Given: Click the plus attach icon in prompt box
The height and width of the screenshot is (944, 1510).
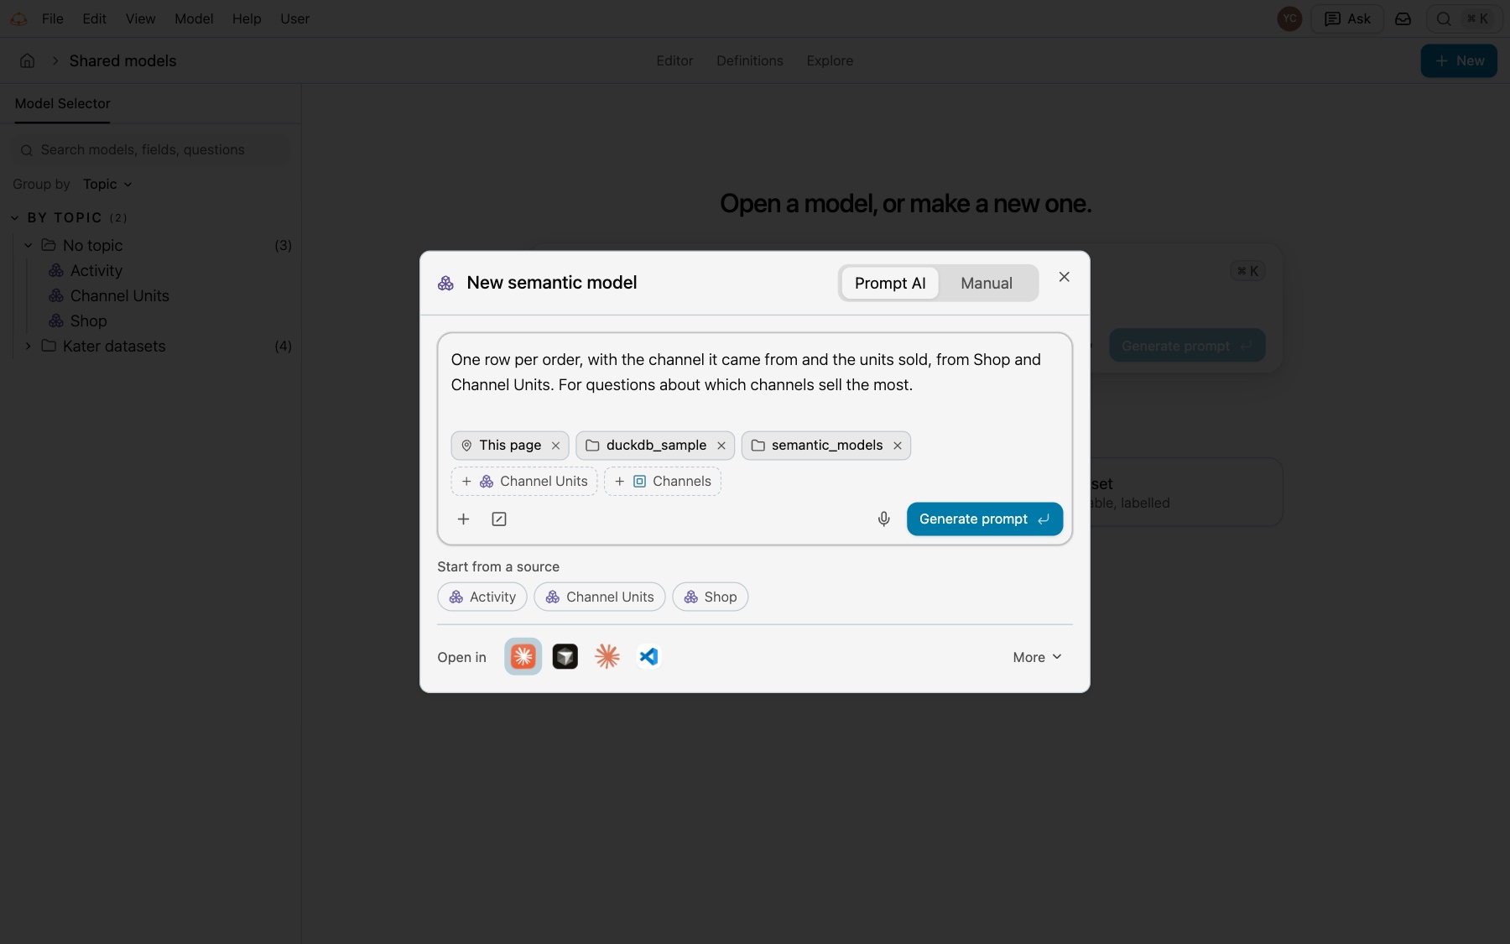Looking at the screenshot, I should pyautogui.click(x=463, y=519).
